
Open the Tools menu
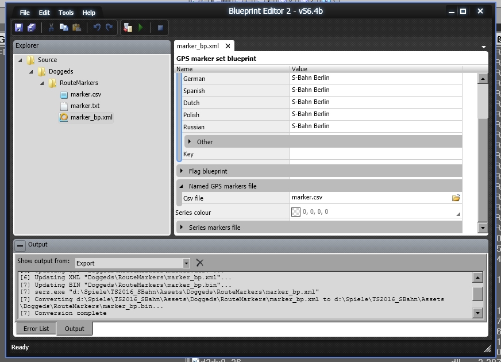tap(66, 13)
